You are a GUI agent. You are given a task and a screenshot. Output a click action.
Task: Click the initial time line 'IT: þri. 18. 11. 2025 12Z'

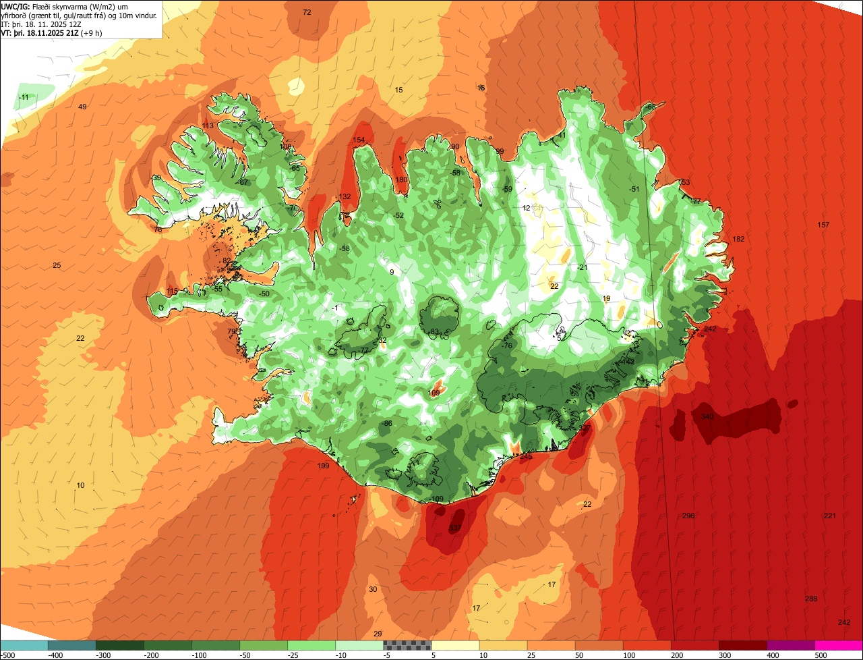(x=42, y=24)
